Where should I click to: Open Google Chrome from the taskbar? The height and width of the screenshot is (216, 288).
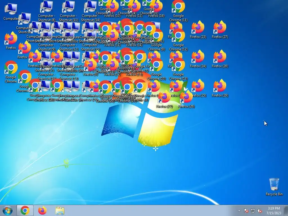(x=25, y=210)
